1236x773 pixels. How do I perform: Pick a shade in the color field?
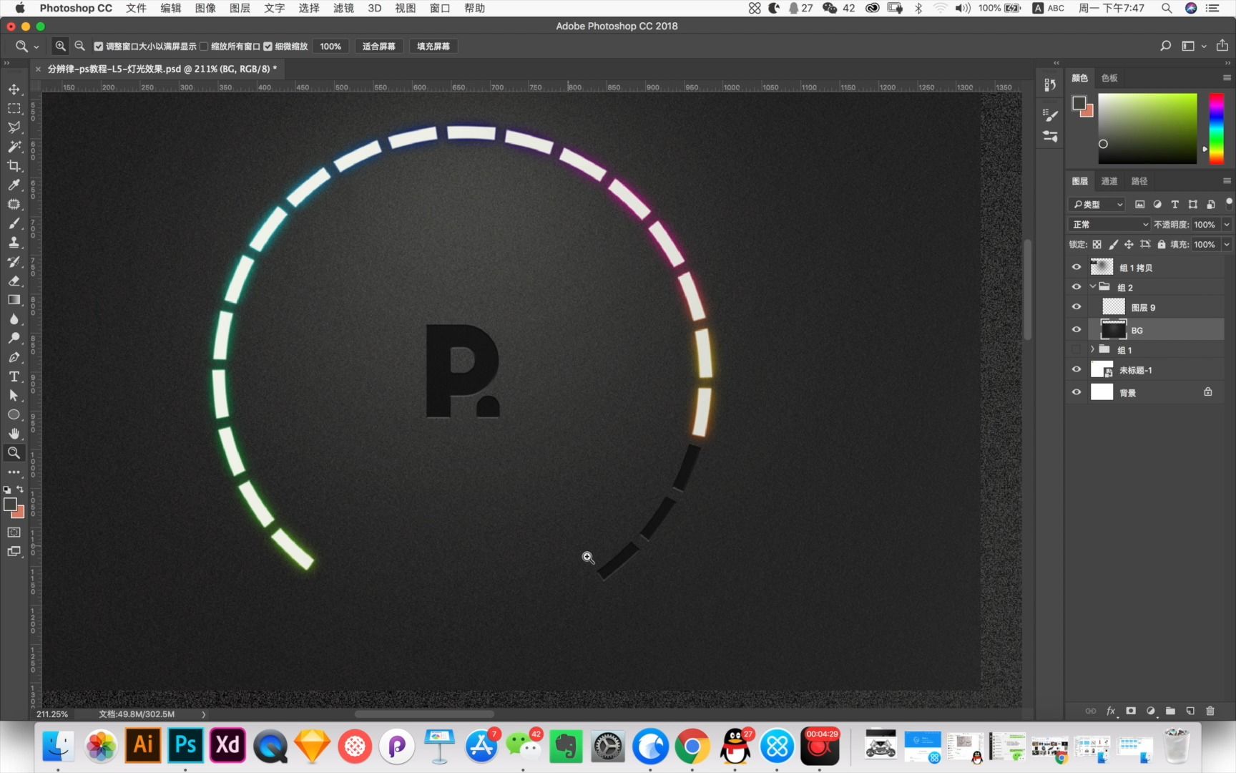tap(1147, 128)
